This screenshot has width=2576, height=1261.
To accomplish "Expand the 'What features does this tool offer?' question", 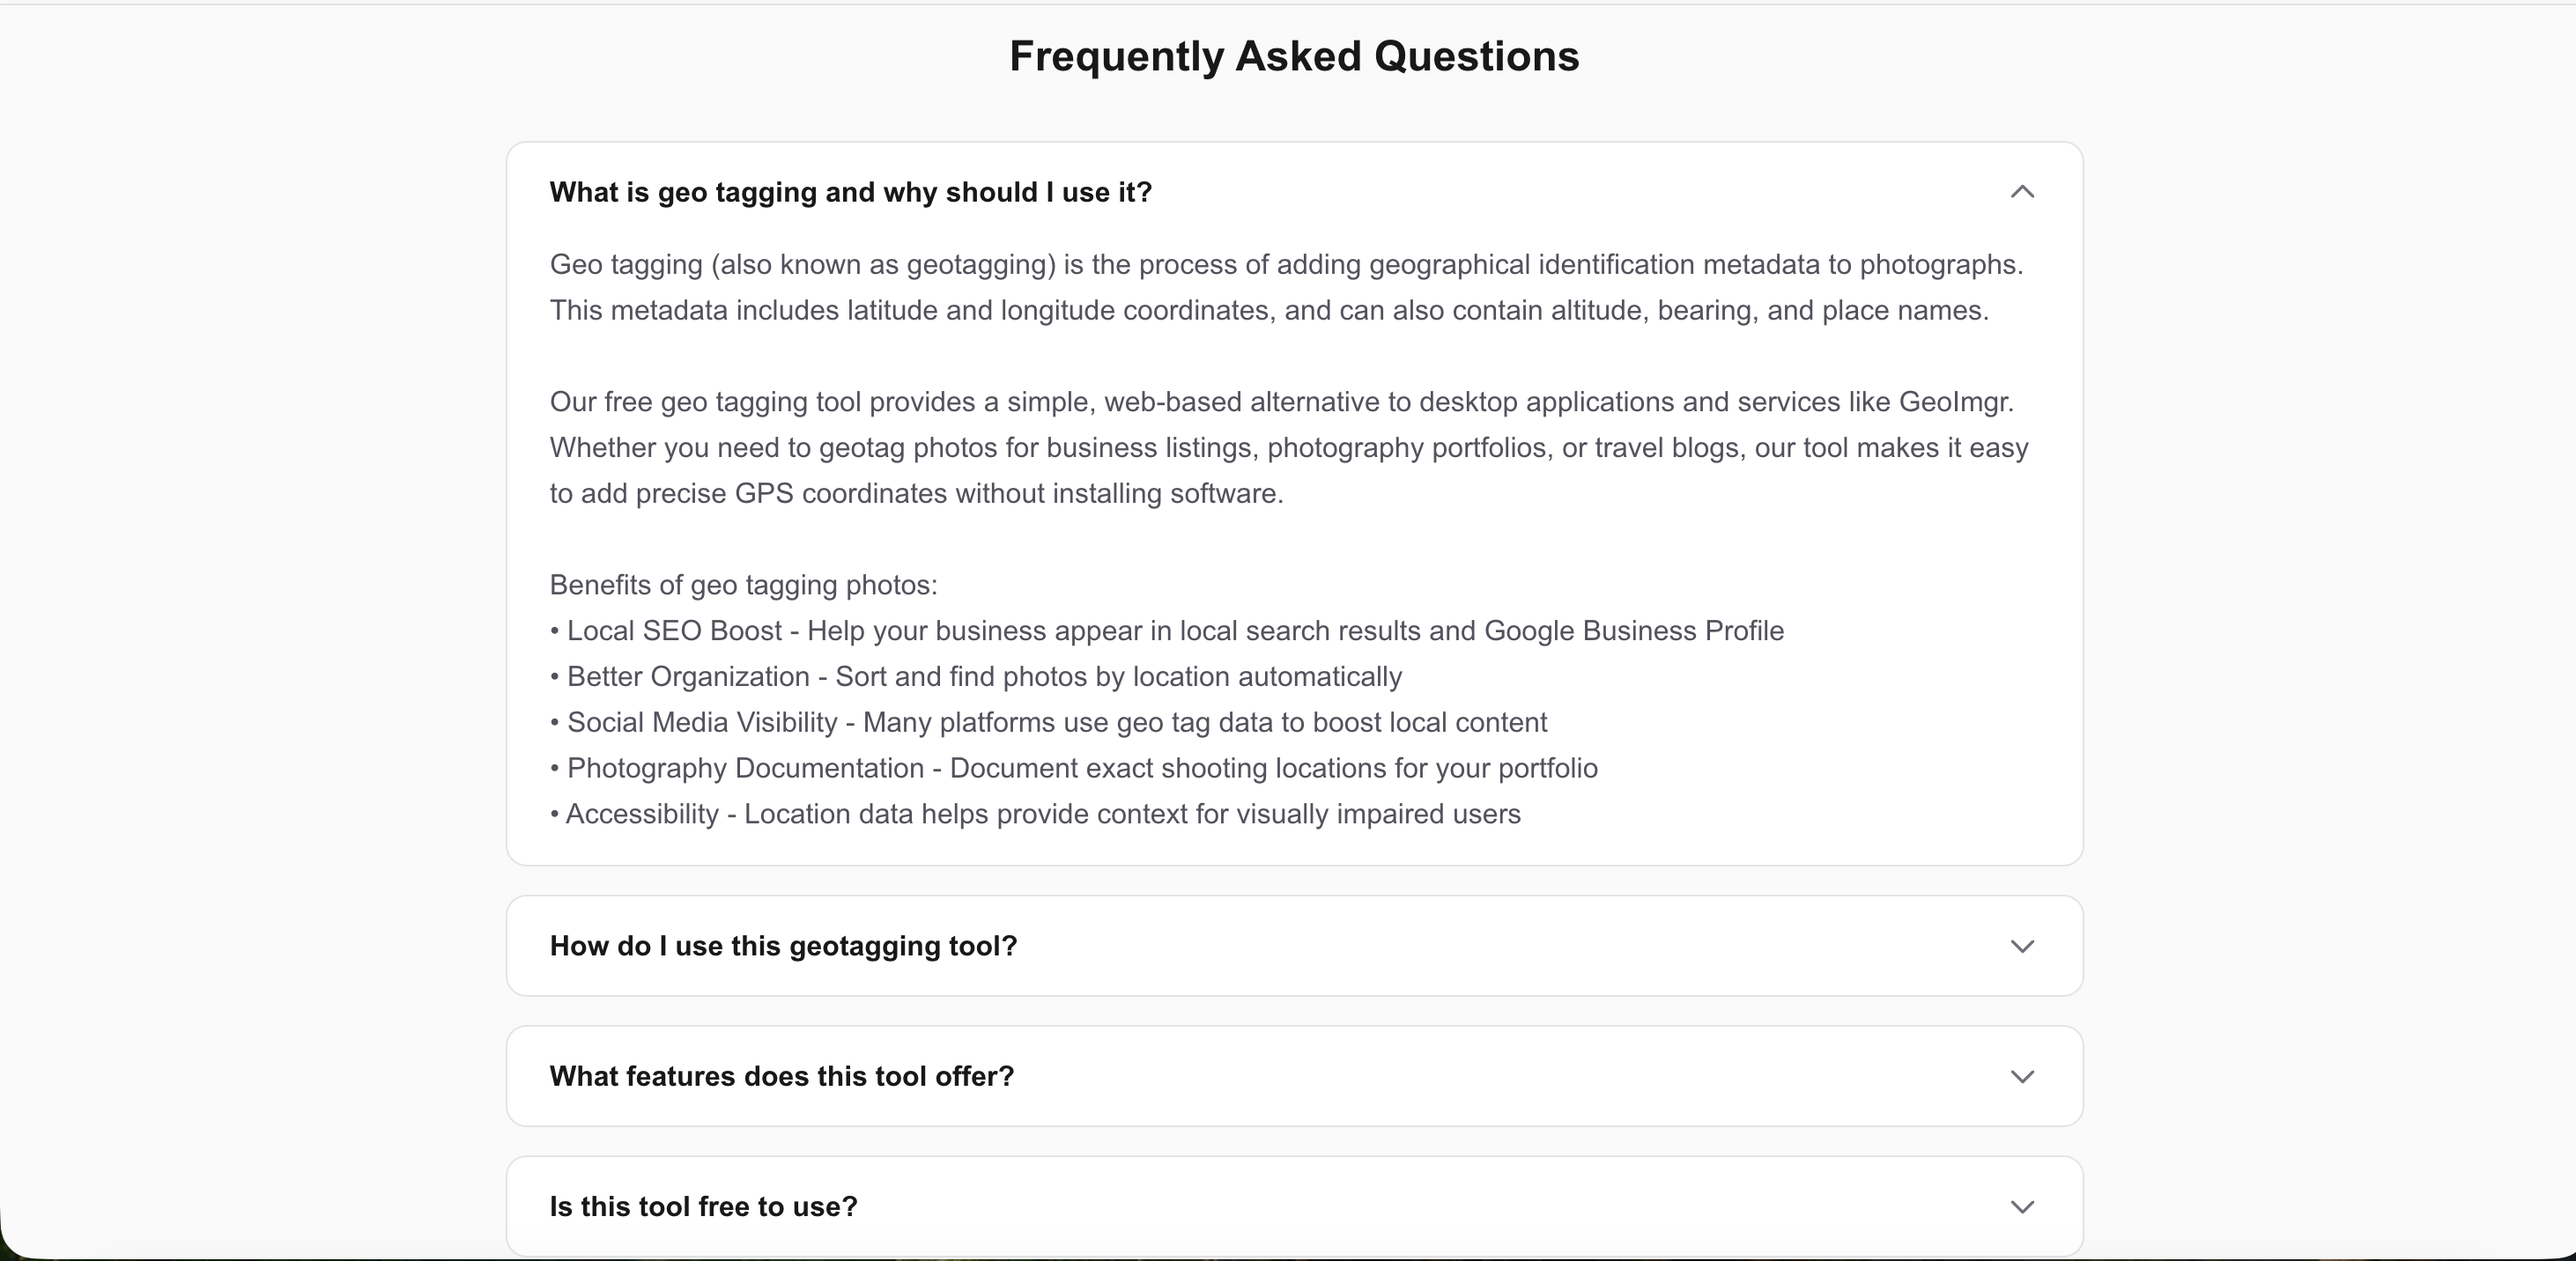I will point(781,1076).
